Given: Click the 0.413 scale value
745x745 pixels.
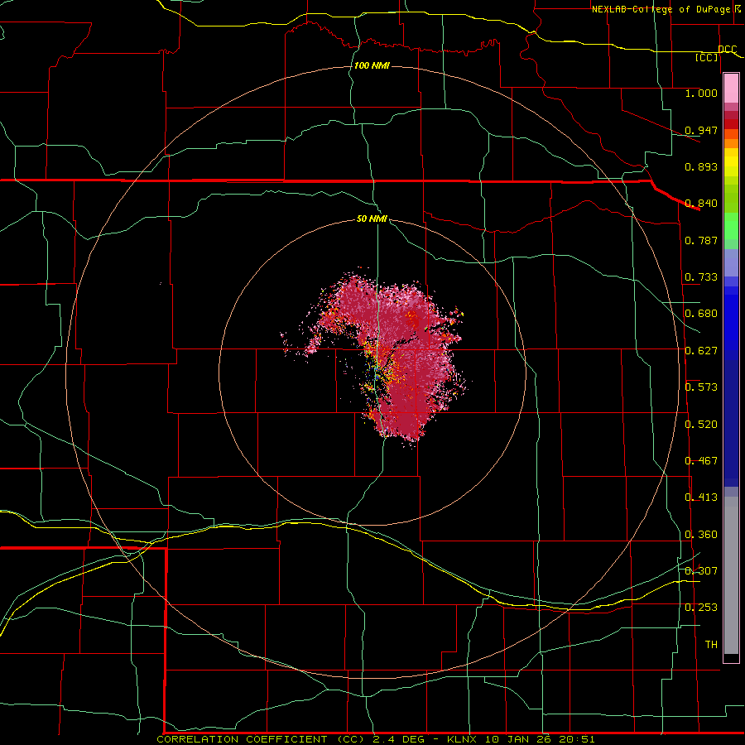Looking at the screenshot, I should point(701,497).
